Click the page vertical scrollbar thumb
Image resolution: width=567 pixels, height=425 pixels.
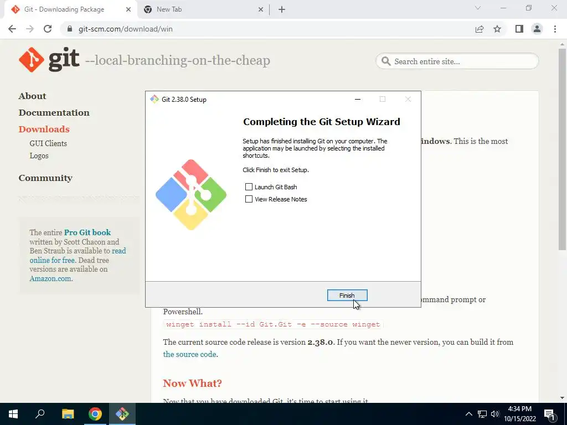pos(562,149)
